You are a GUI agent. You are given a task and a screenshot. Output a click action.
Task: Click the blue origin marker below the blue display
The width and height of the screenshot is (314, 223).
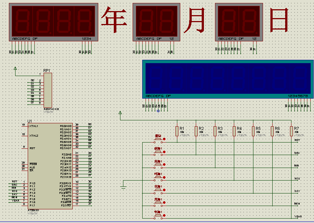pyautogui.click(x=158, y=111)
